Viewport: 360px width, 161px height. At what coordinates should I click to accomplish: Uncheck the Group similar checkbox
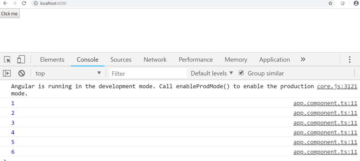(241, 73)
